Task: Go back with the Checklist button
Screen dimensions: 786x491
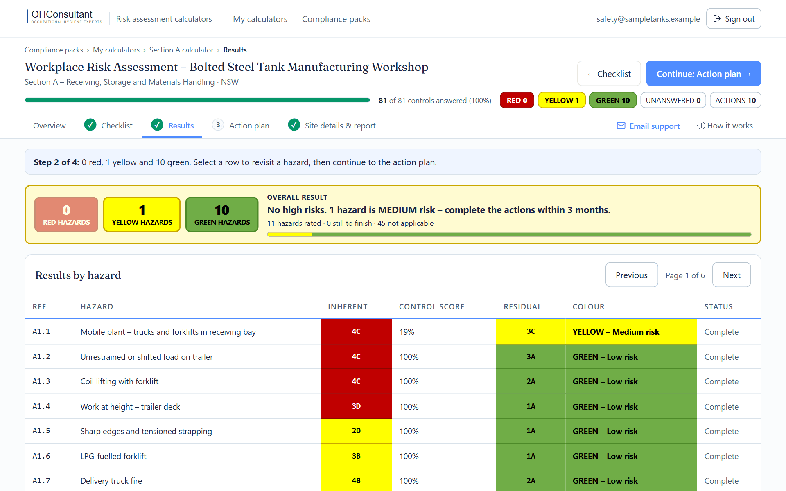Action: click(609, 74)
